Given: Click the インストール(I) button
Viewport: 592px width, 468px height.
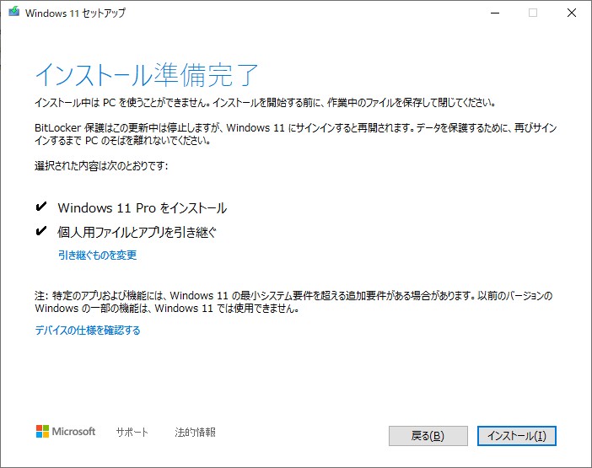Looking at the screenshot, I should click(516, 436).
